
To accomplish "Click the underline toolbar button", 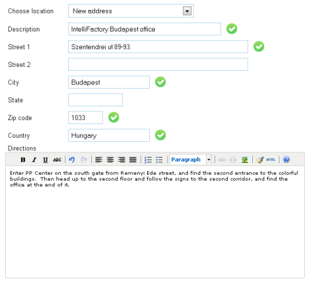I will coord(45,160).
